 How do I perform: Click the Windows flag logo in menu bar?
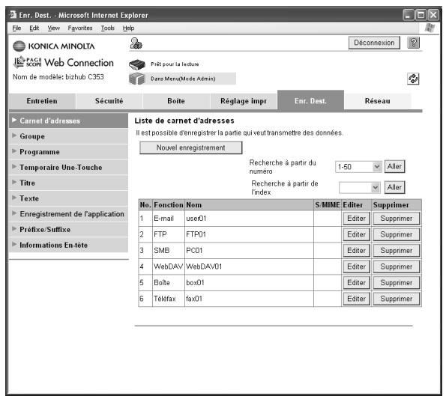[430, 28]
